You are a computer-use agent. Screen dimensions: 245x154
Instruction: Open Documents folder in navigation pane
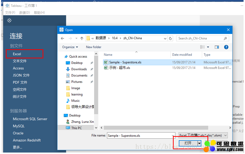tap(79, 75)
